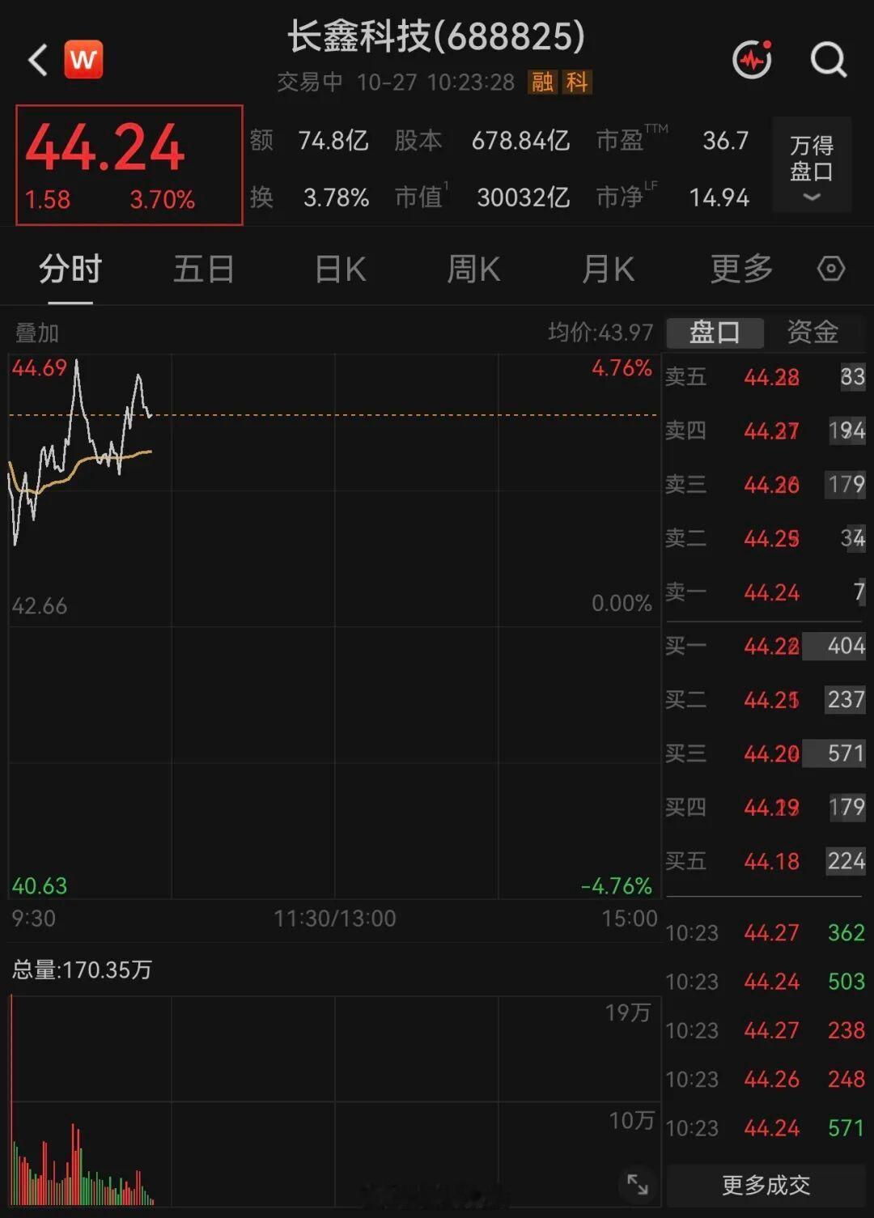This screenshot has width=874, height=1218.
Task: Open the orange W app logo
Action: pyautogui.click(x=83, y=59)
